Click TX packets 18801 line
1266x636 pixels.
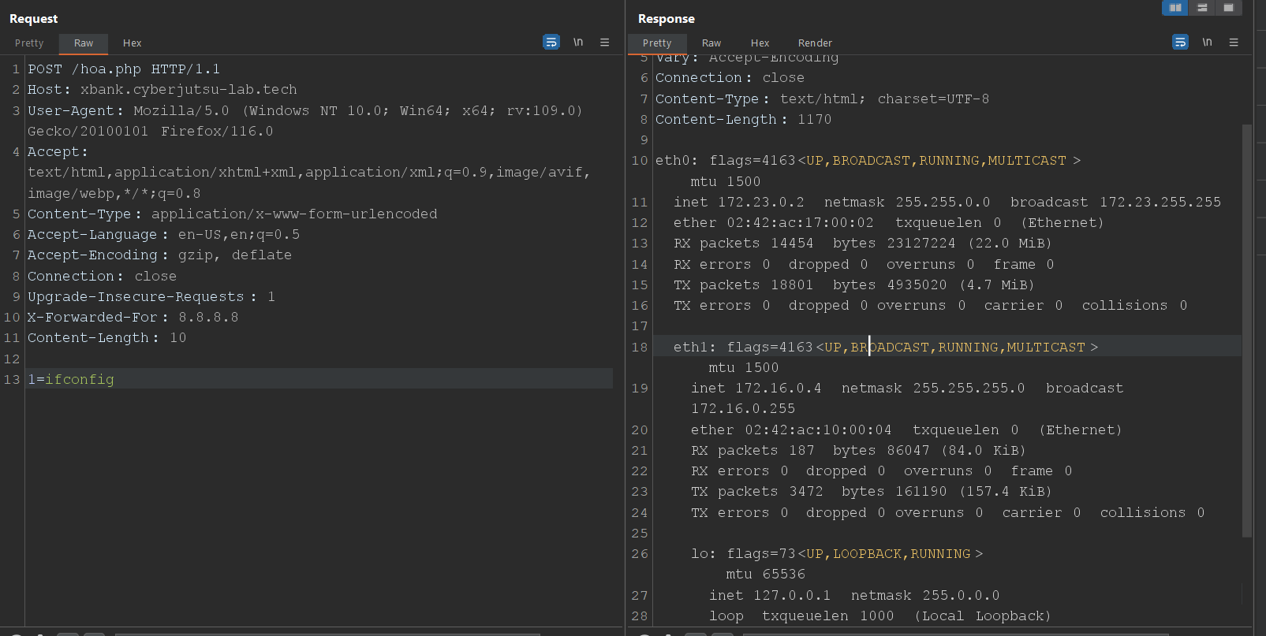[x=853, y=285]
